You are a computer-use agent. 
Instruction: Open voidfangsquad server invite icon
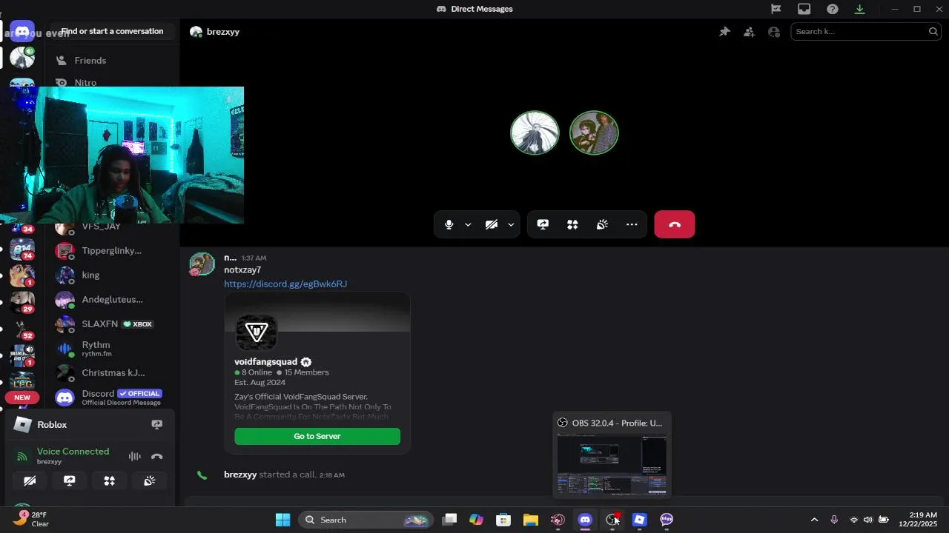click(x=257, y=332)
